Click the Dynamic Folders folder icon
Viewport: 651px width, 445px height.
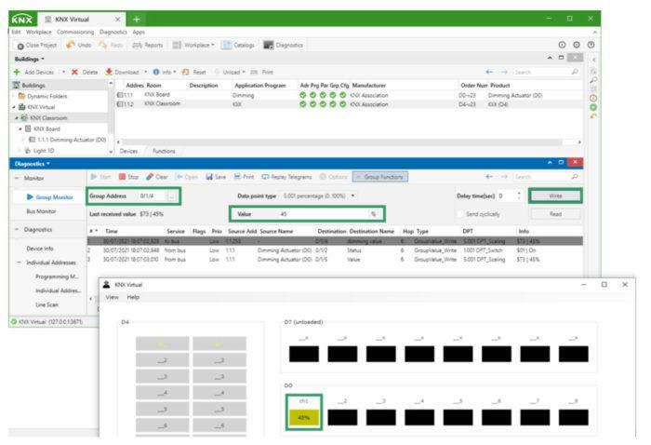(x=22, y=96)
